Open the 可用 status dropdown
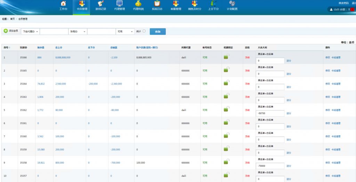The width and height of the screenshot is (356, 182). (125, 32)
